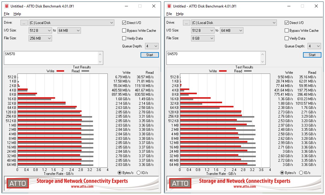The height and width of the screenshot is (195, 325).
Task: Open 64 MB I/O size dropdown, right window
Action: pos(231,31)
